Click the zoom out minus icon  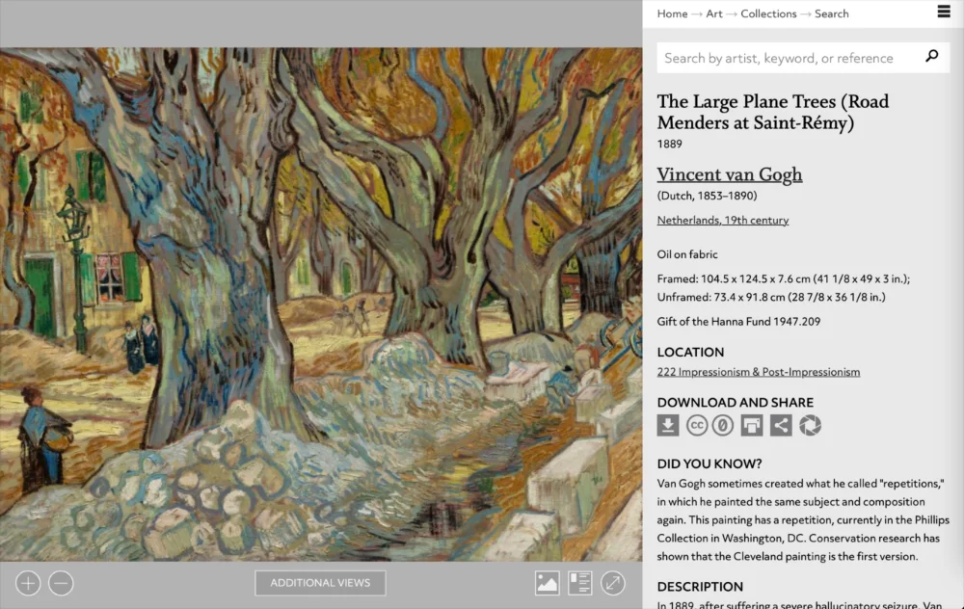[61, 583]
